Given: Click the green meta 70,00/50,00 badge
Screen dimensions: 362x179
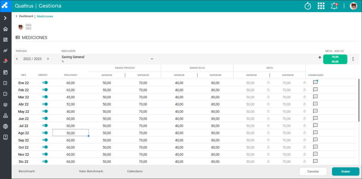Looking at the screenshot, I should 335,59.
